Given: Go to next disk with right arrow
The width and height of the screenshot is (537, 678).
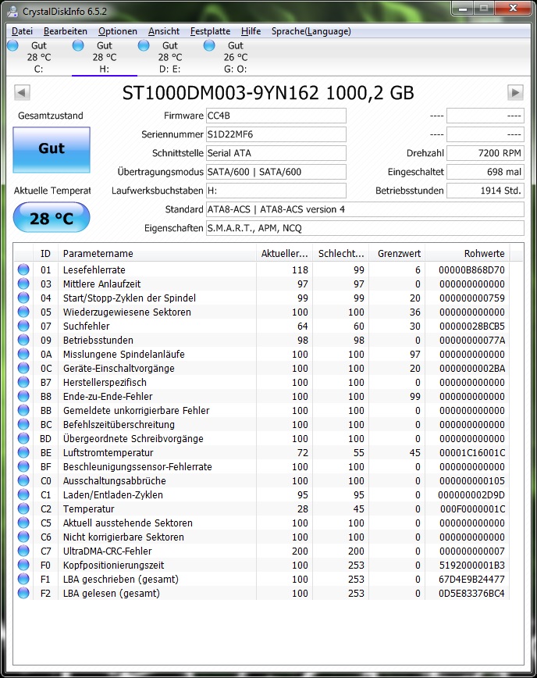Looking at the screenshot, I should pyautogui.click(x=515, y=92).
